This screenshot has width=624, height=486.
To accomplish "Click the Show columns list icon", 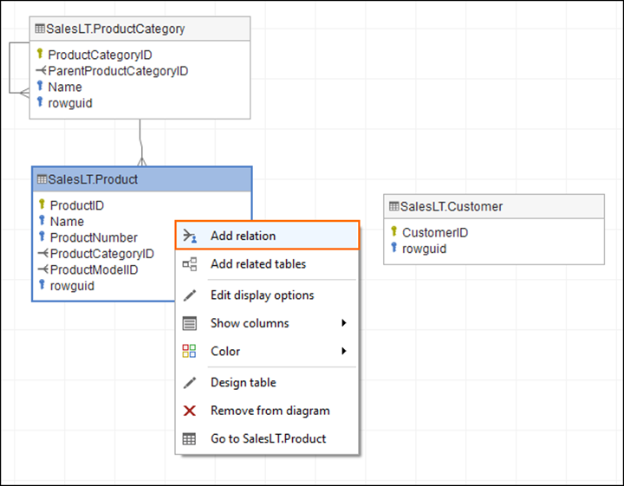I will click(x=191, y=323).
